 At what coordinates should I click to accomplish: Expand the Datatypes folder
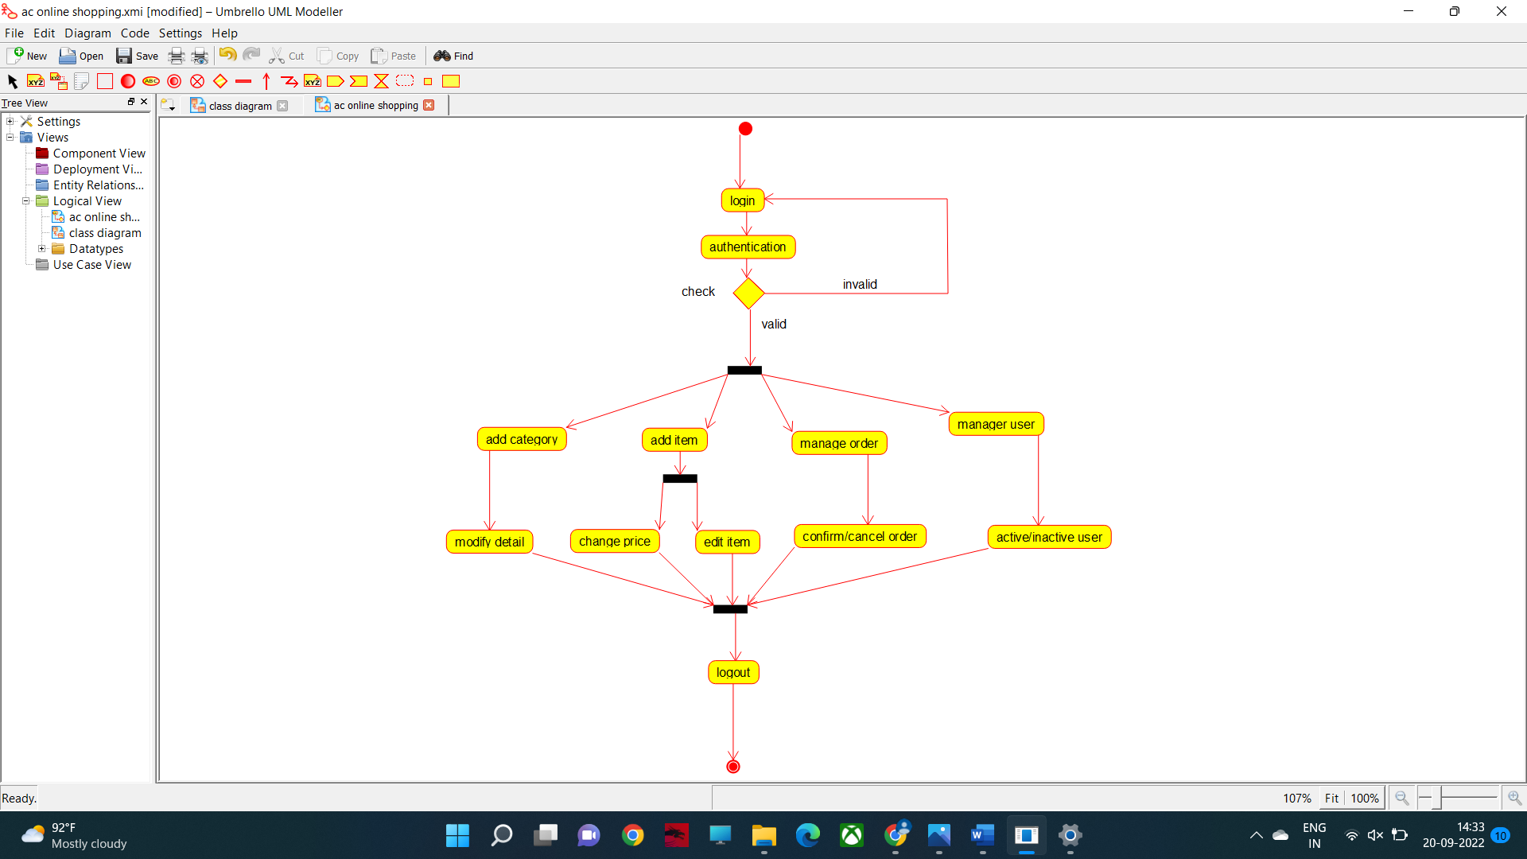tap(42, 249)
